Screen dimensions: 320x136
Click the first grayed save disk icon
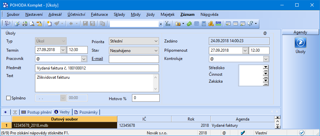tap(85, 24)
